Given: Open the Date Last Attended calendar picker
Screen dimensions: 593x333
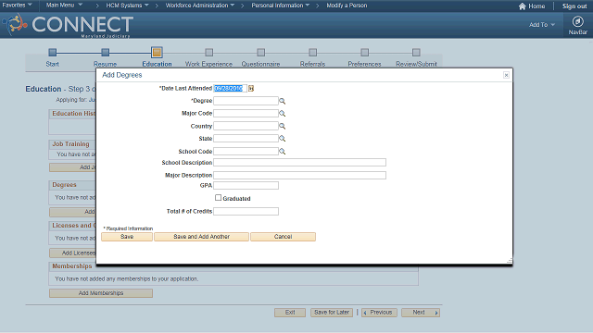Looking at the screenshot, I should 251,89.
